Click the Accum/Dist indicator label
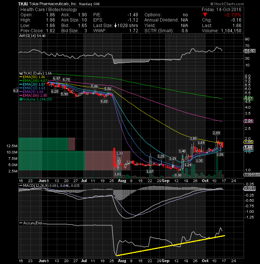The image size is (260, 264). (33, 223)
